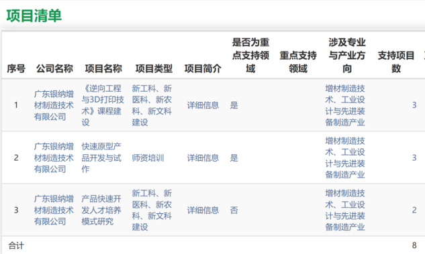425x254 pixels.
Task: Click the 支持项目数 column header
Action: tap(396, 62)
